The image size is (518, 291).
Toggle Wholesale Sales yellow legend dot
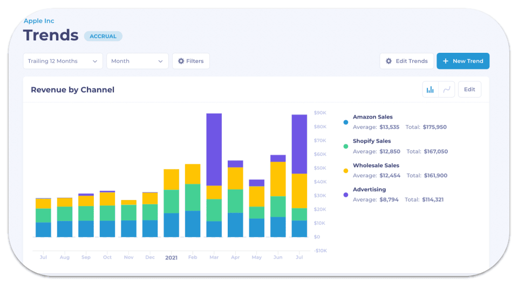tap(346, 170)
